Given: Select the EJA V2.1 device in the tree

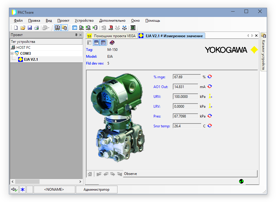Looking at the screenshot, I should pos(31,59).
